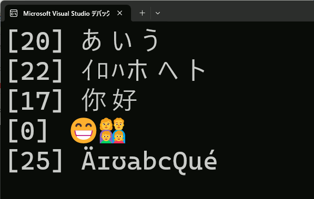
Task: Expand the new tab profile dropdown chevron
Action: pyautogui.click(x=158, y=14)
